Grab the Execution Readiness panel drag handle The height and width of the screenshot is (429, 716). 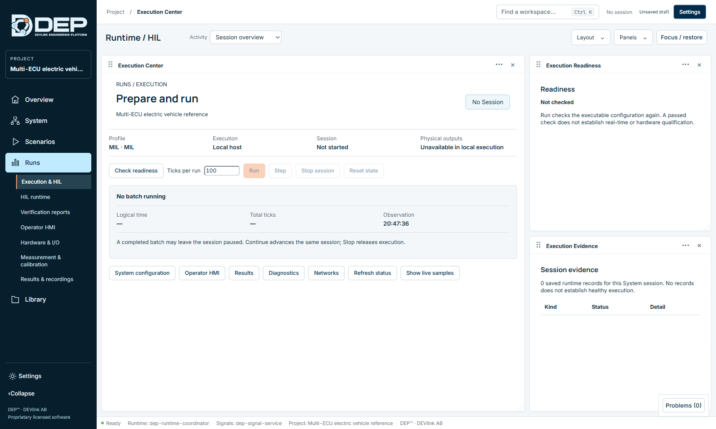(x=538, y=65)
